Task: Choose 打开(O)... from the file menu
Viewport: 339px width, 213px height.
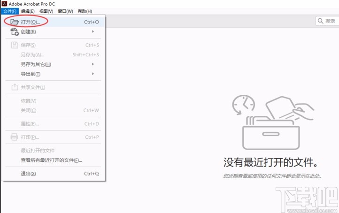Action: click(x=54, y=22)
